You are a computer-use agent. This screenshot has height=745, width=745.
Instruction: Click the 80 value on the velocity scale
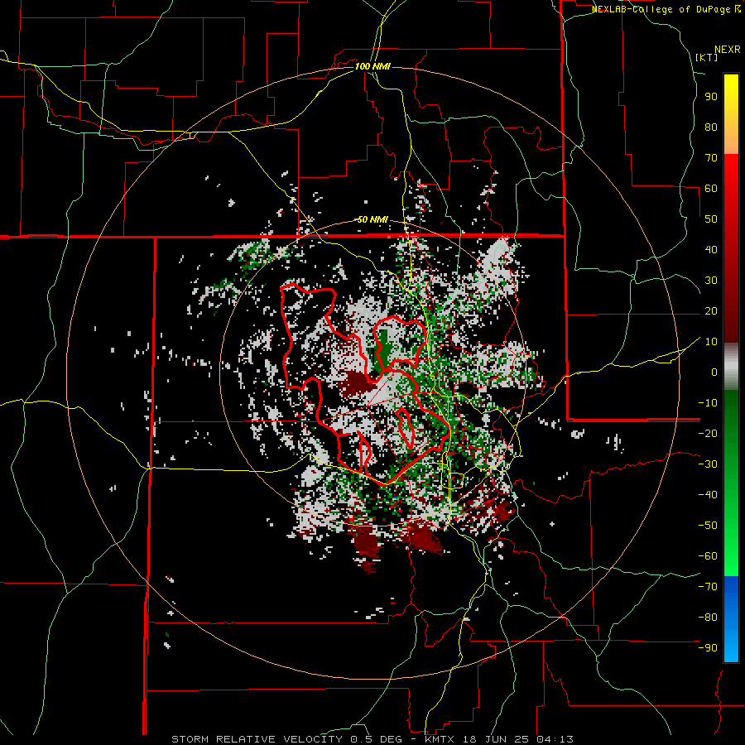coord(711,127)
